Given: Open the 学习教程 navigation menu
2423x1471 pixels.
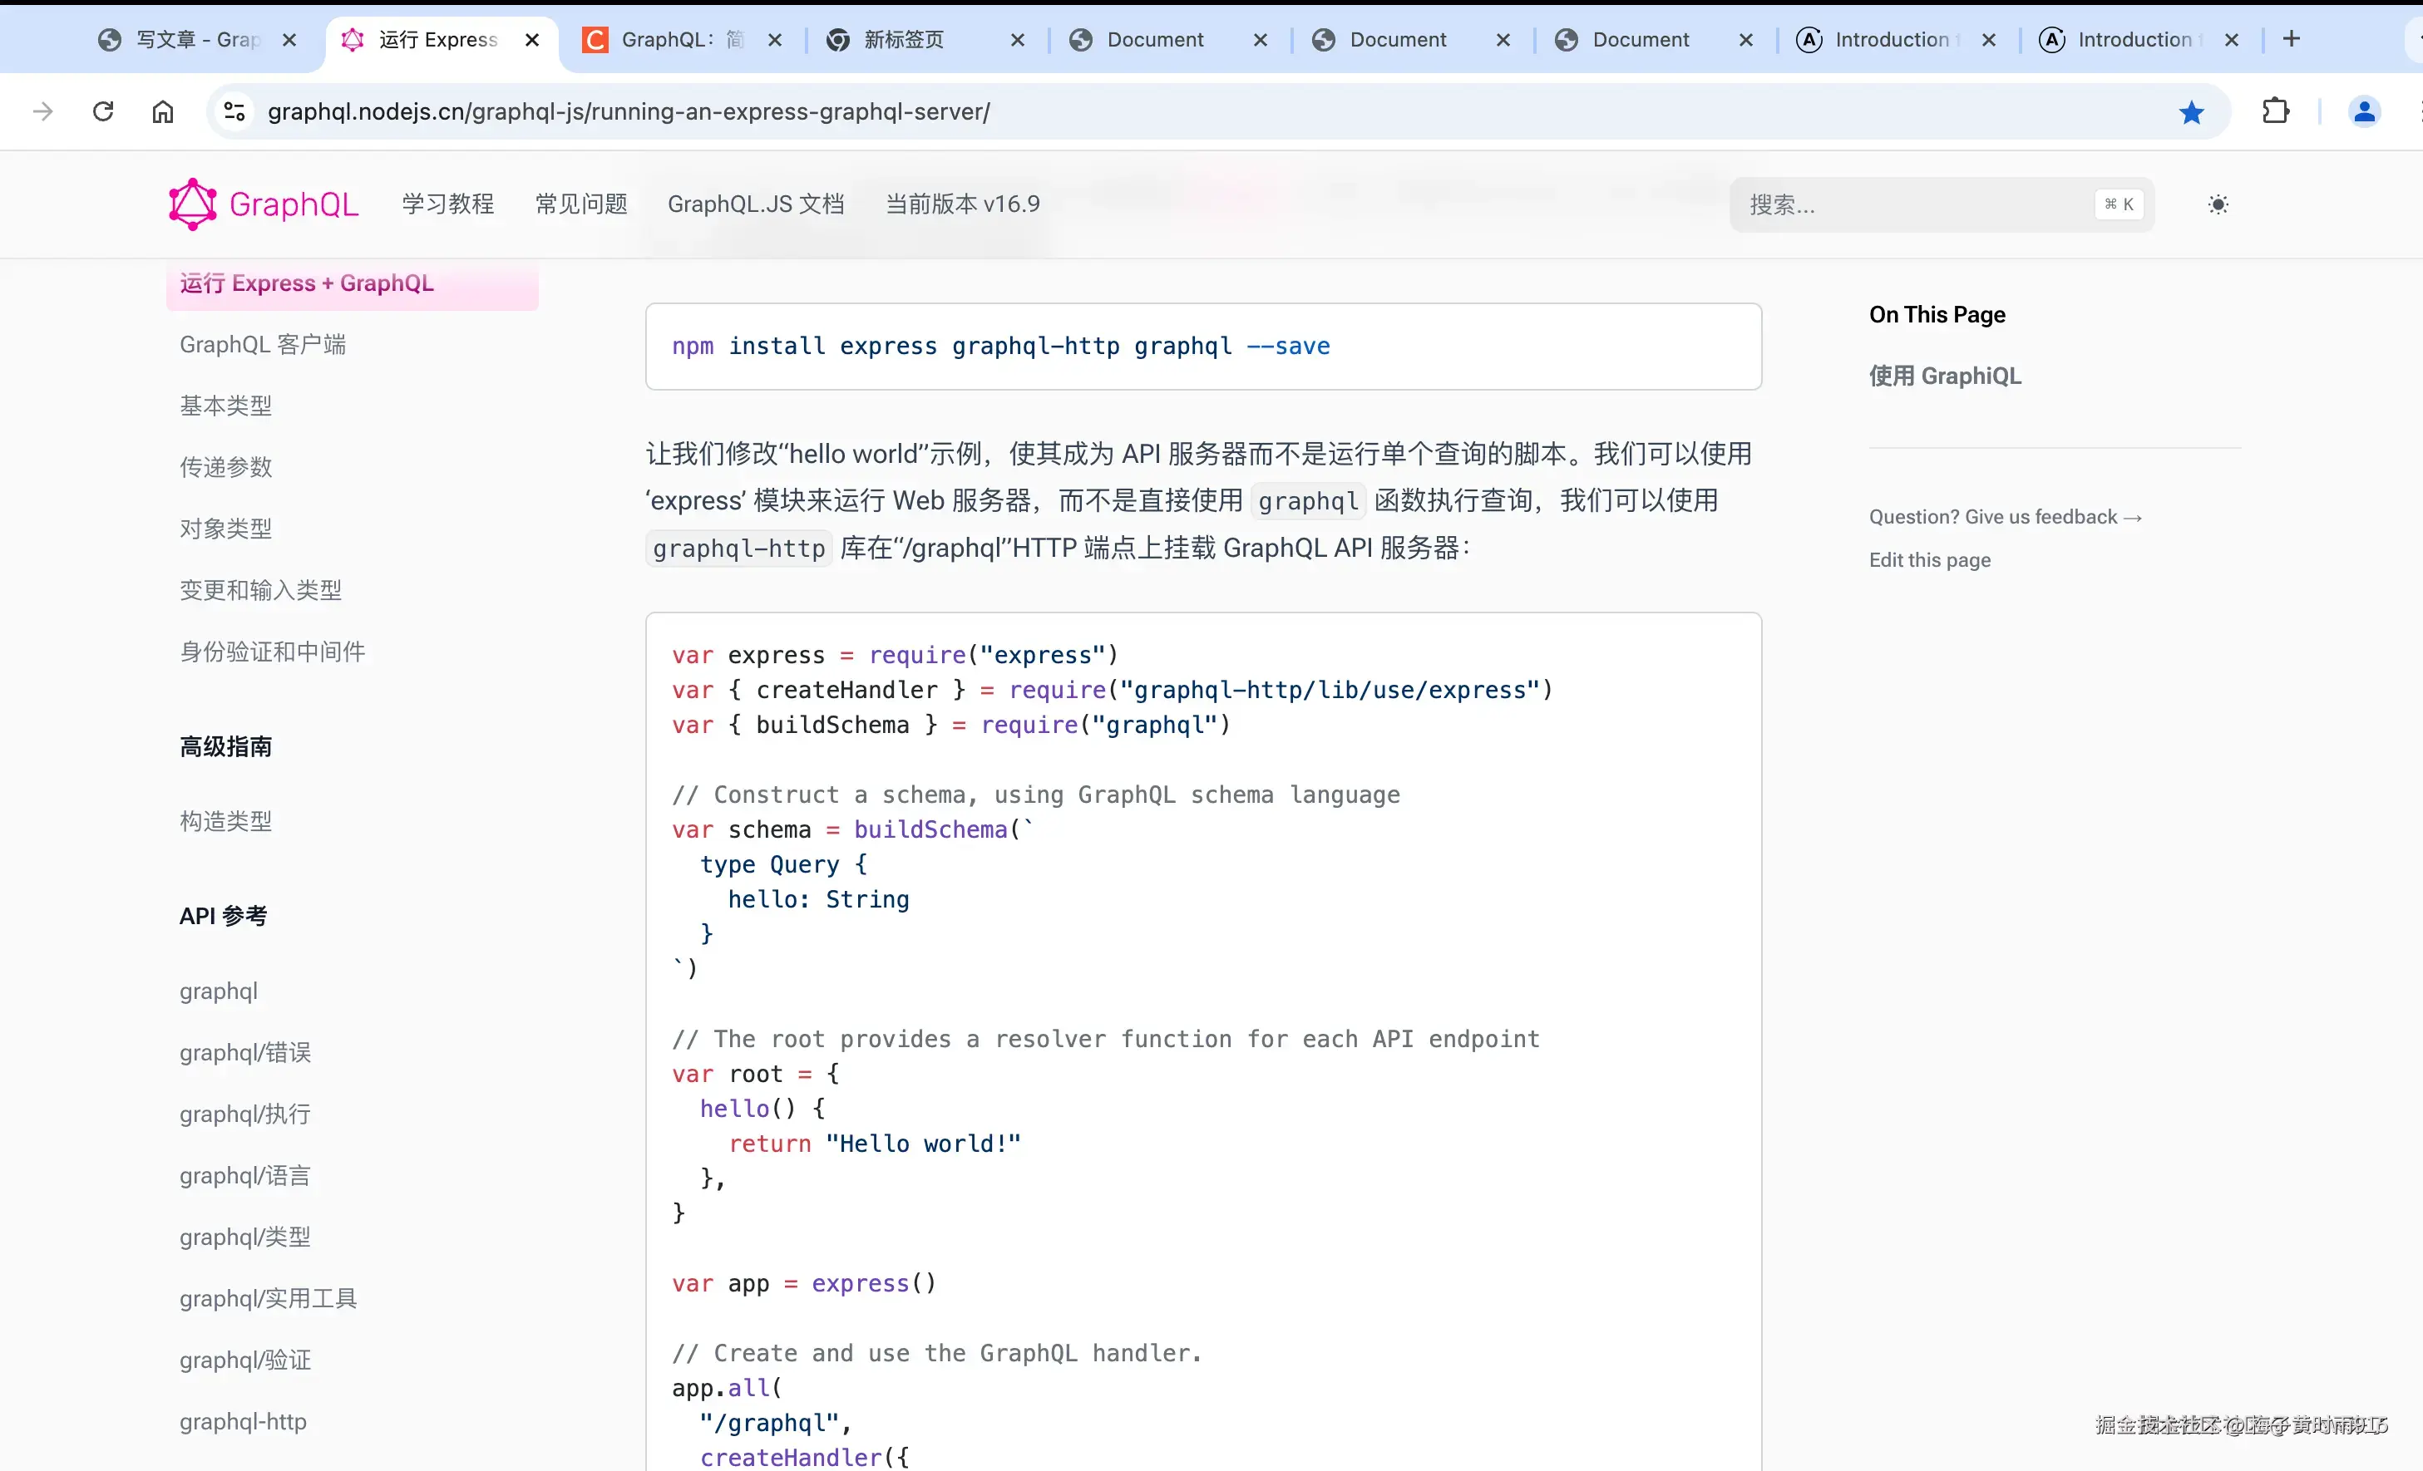Looking at the screenshot, I should click(447, 204).
